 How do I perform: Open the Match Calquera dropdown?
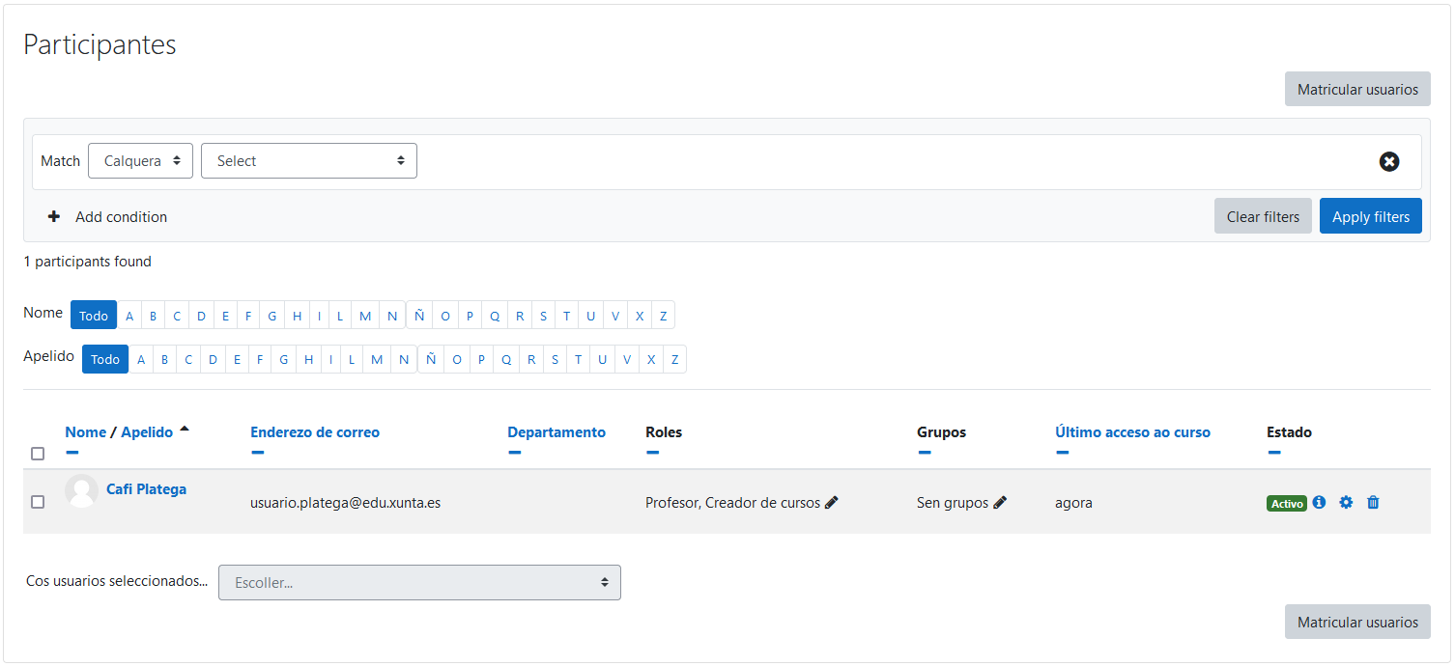pyautogui.click(x=140, y=161)
